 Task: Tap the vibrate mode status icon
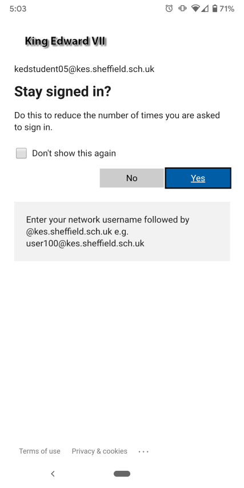click(x=182, y=9)
